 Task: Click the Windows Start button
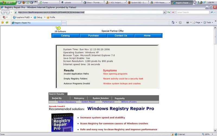[8, 2]
